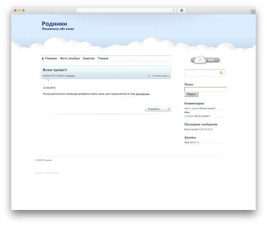Click the comment bubble icon in post header
This screenshot has height=226, width=267.
[148, 76]
